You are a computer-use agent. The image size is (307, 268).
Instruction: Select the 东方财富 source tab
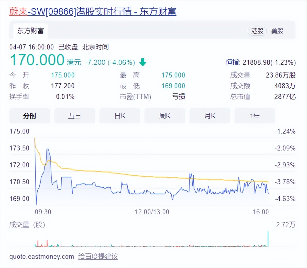coord(30,31)
